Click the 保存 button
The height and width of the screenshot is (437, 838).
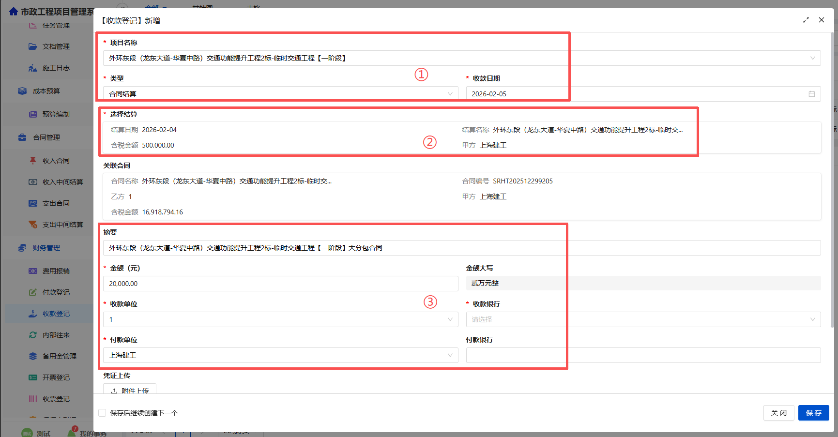point(813,413)
